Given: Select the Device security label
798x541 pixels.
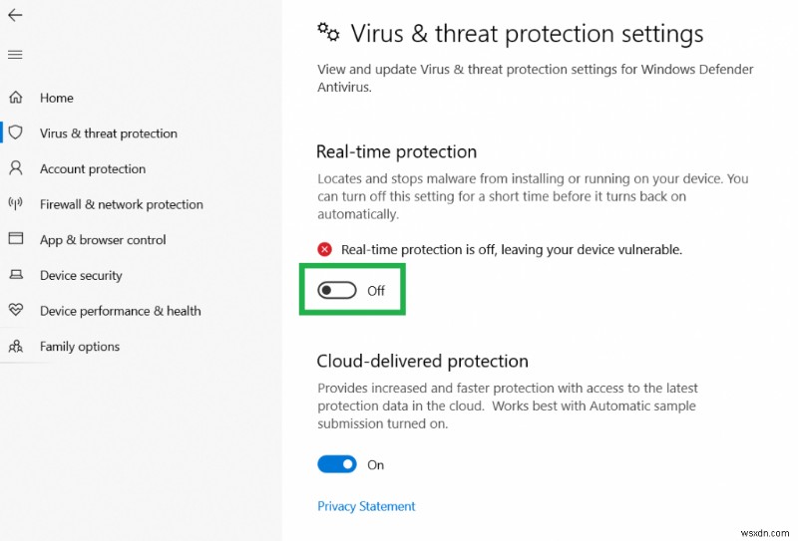Looking at the screenshot, I should pos(81,275).
